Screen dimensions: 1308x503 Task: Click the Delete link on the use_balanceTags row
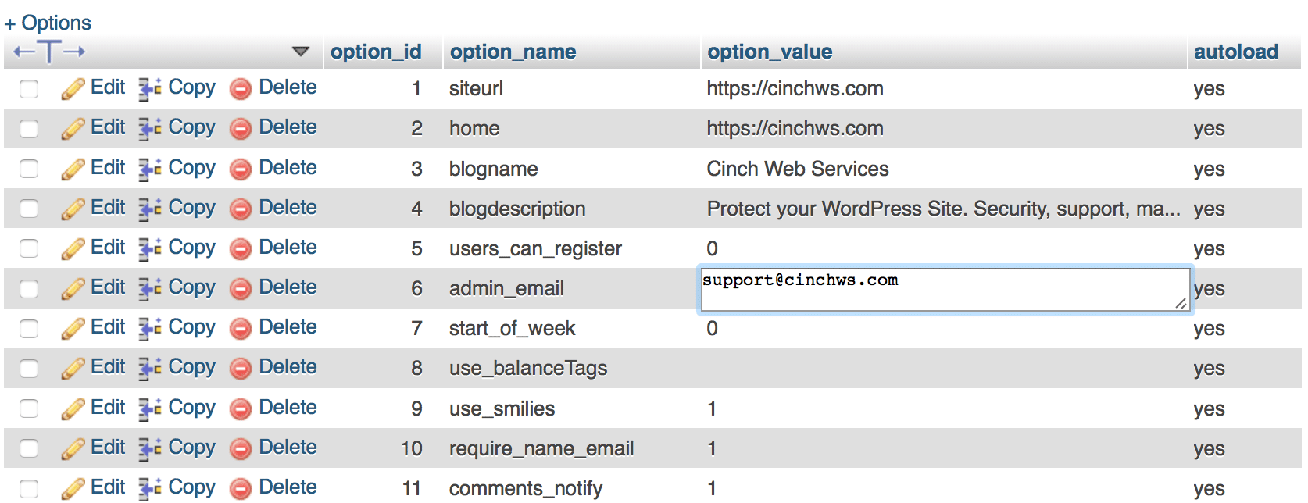point(288,368)
